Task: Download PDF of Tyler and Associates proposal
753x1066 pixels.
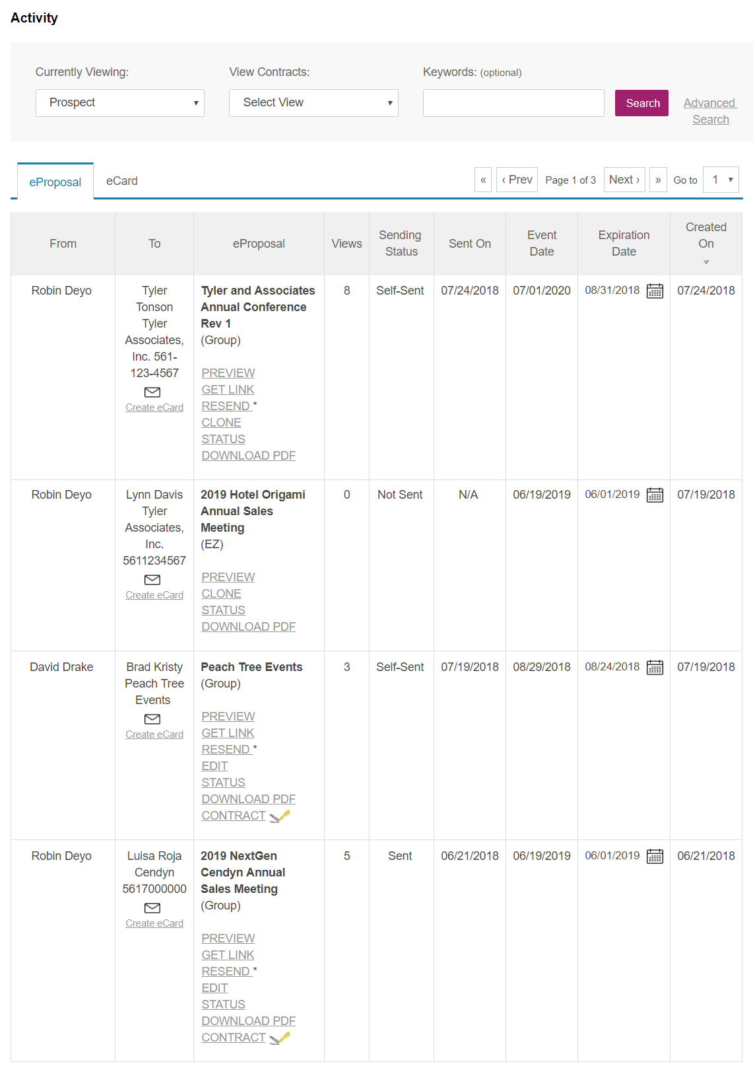Action: [x=249, y=456]
